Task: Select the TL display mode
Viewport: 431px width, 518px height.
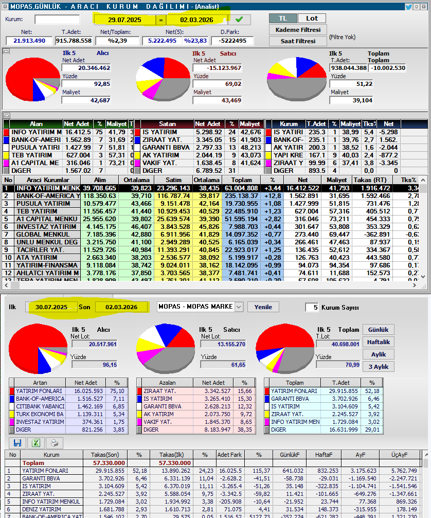Action: 283,19
